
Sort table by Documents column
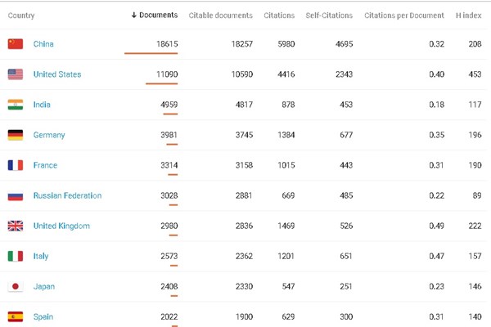tap(154, 16)
